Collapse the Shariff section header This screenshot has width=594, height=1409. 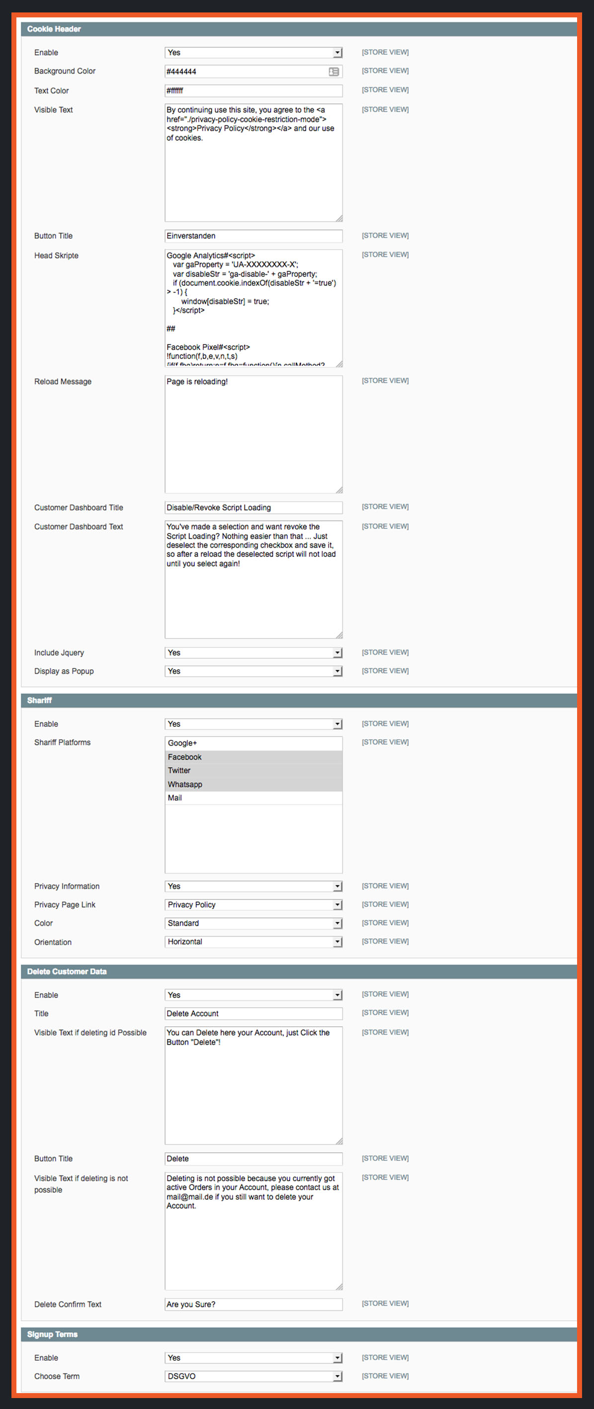click(x=299, y=700)
